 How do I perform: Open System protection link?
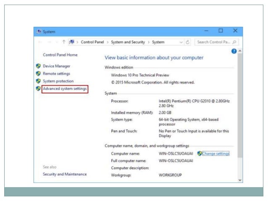click(58, 81)
